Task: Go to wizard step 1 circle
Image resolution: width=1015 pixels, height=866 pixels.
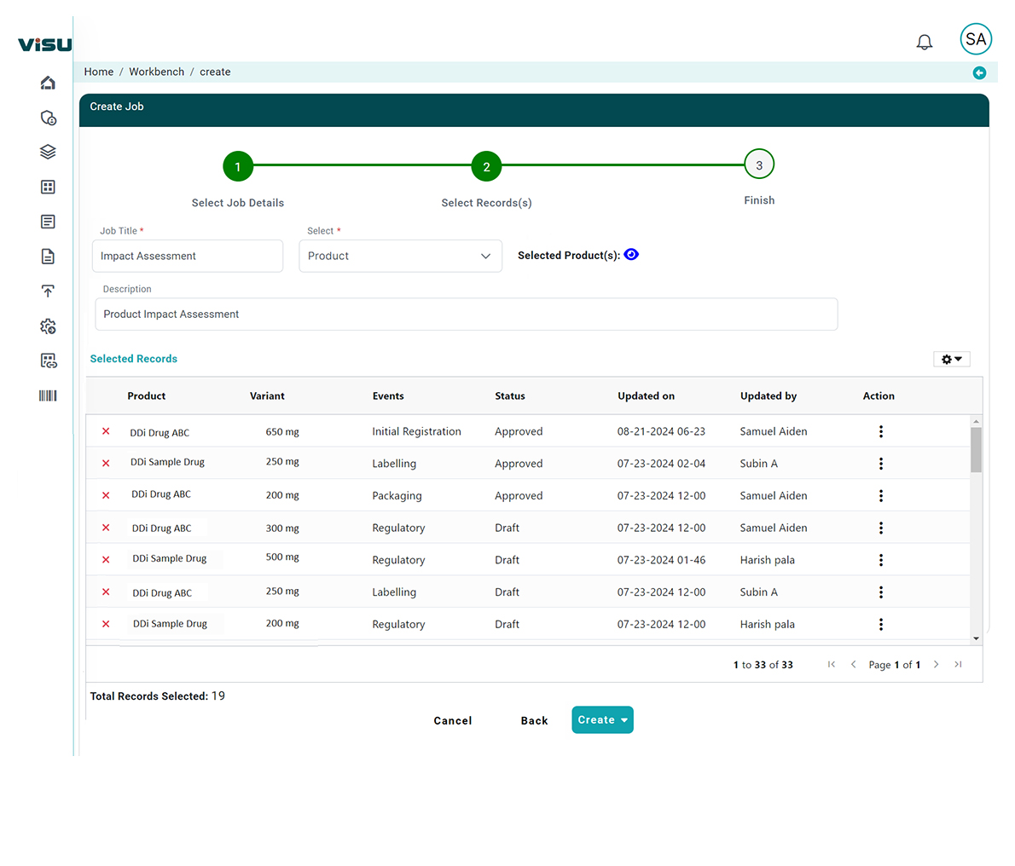Action: pyautogui.click(x=238, y=167)
